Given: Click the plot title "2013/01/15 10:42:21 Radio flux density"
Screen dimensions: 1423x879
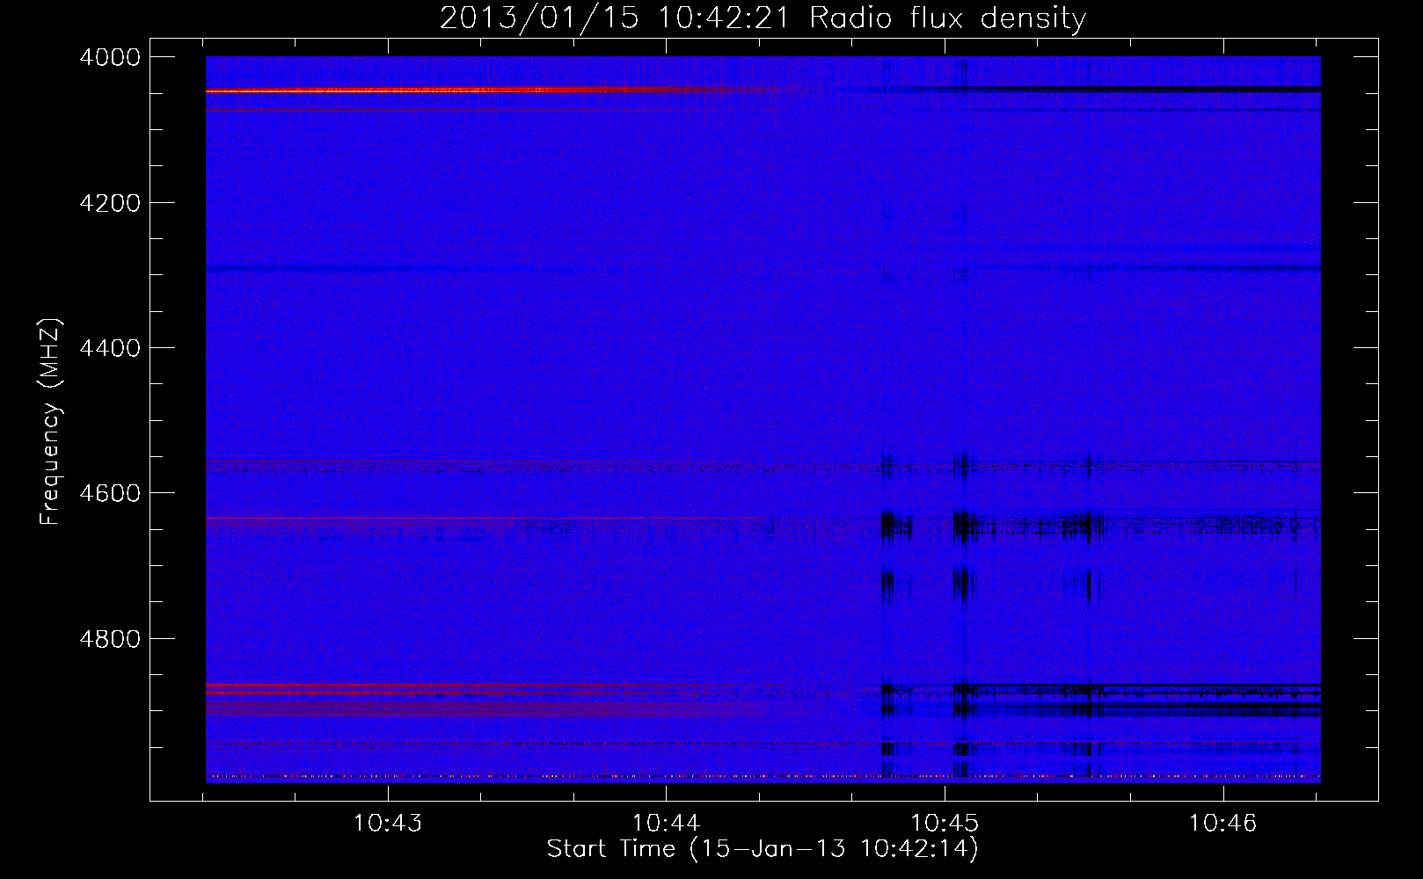Looking at the screenshot, I should click(763, 18).
